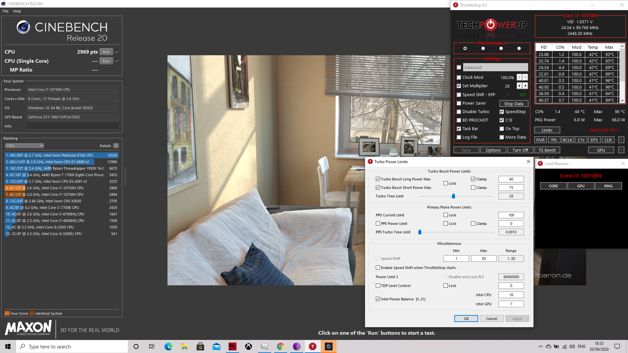Decrease Set Multiplier with left arrow

(519, 86)
